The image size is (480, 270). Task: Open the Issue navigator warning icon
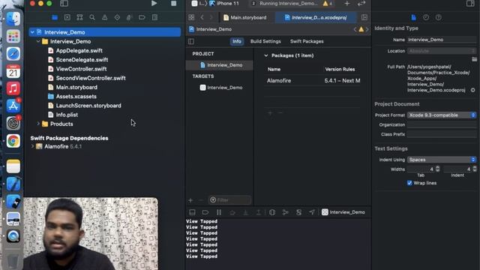click(x=105, y=17)
